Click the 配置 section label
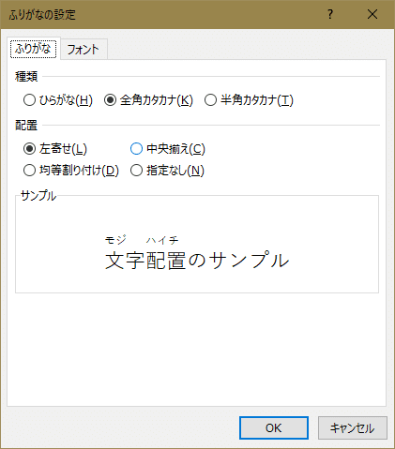Viewport: 395px width, 449px height. click(x=26, y=126)
